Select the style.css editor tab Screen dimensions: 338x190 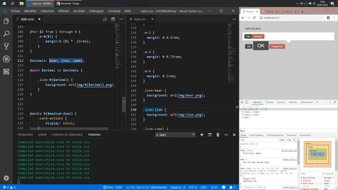point(139,19)
